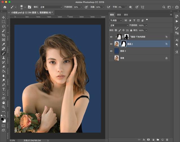Toggle lock image pixels brush icon
180x142 pixels.
[120, 30]
